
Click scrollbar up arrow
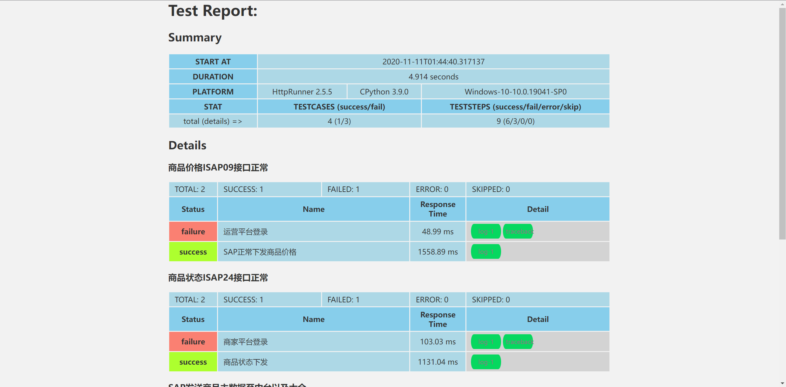click(782, 4)
